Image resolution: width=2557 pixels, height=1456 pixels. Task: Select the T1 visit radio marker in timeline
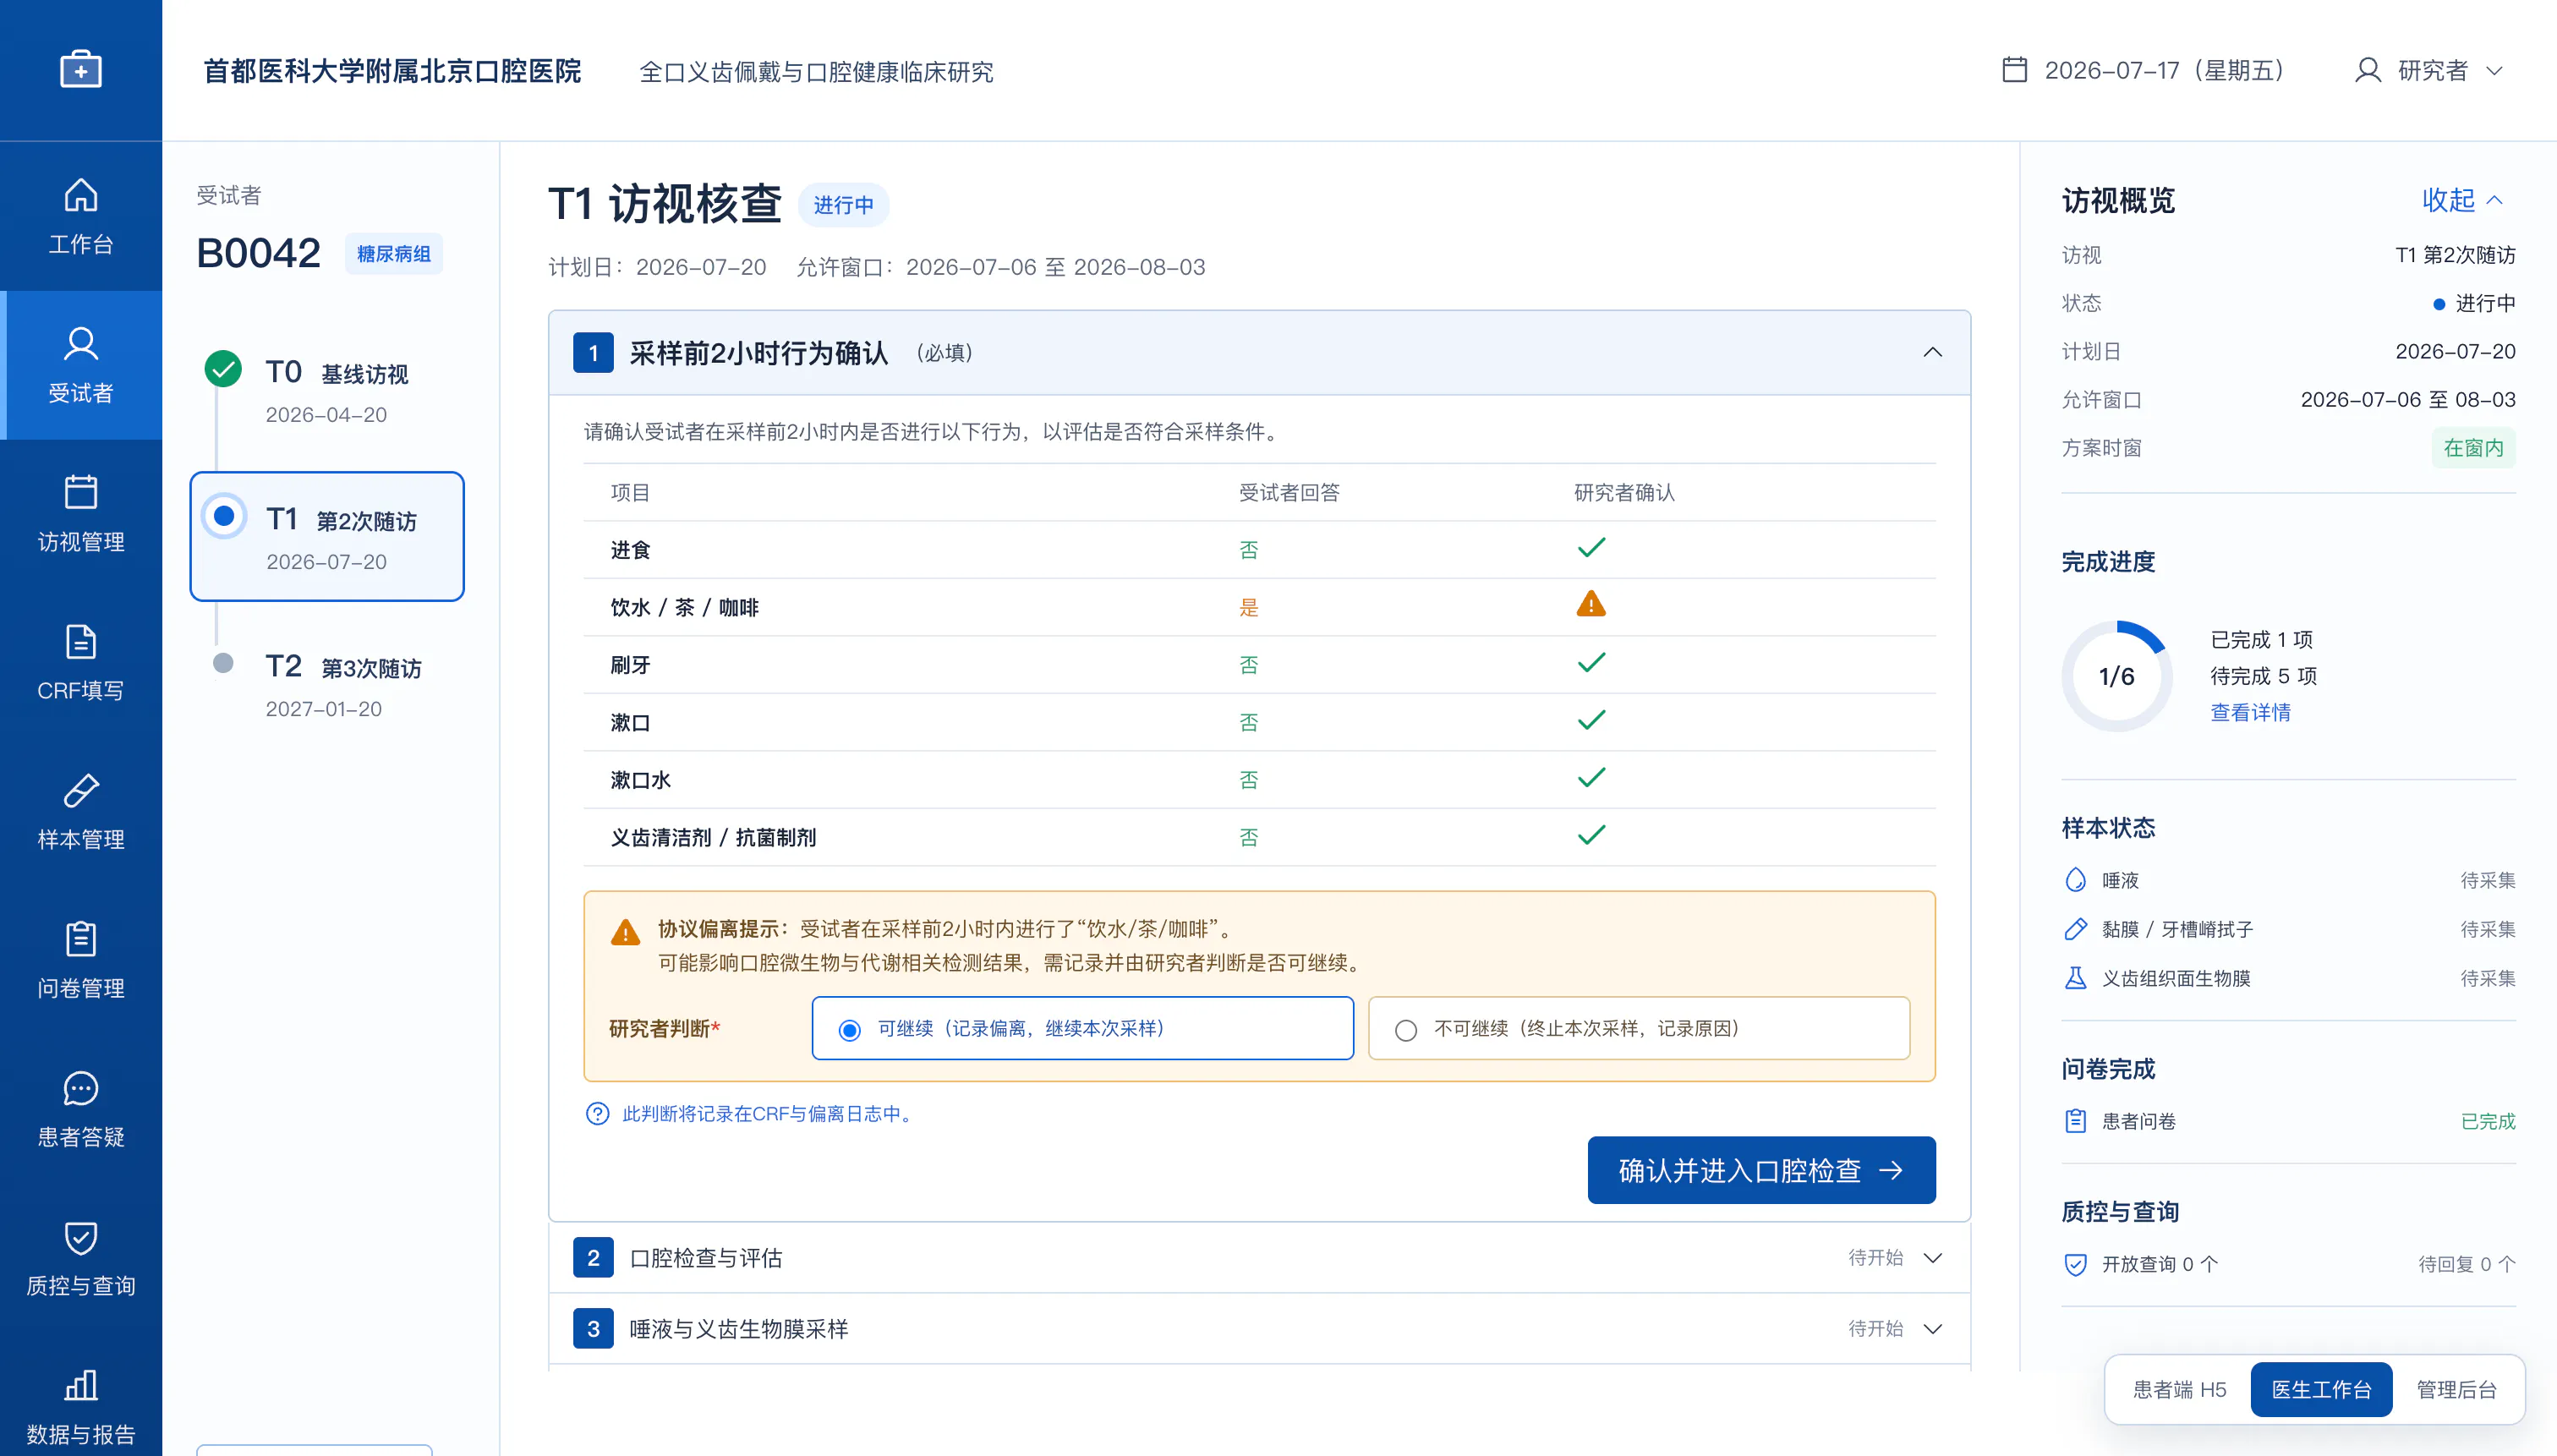224,516
